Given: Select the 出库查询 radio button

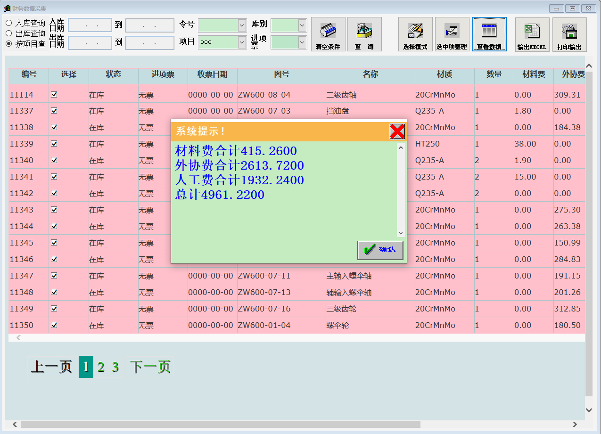Looking at the screenshot, I should coord(9,33).
